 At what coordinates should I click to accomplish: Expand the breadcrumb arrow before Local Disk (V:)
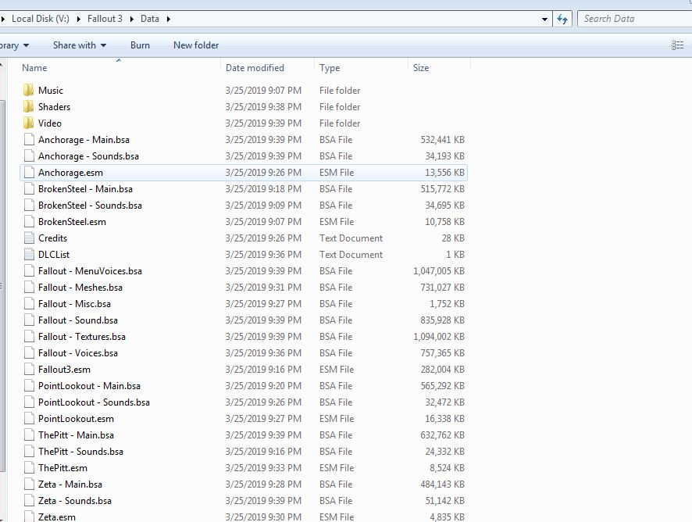3,19
